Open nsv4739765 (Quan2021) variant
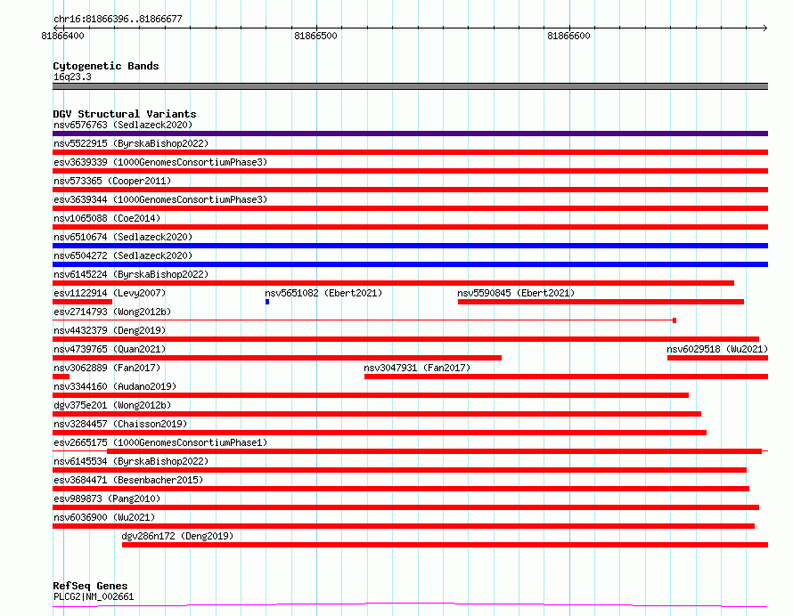 (x=110, y=349)
